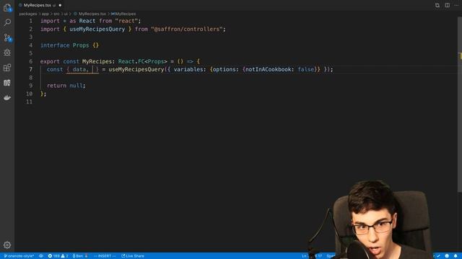
Task: Click the Ben user item in status bar
Action: [x=80, y=256]
